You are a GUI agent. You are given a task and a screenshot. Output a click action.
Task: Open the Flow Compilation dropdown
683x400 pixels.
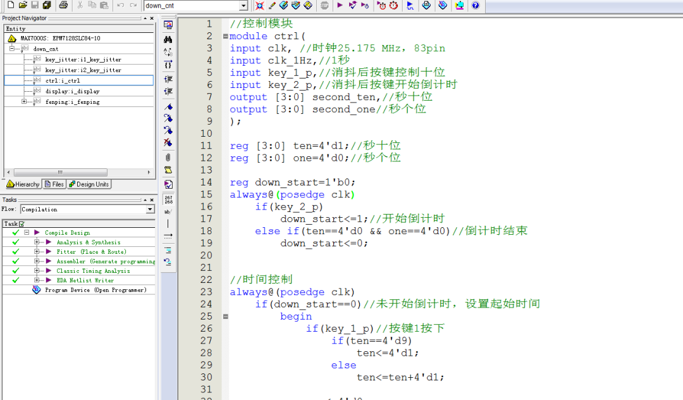click(x=150, y=209)
